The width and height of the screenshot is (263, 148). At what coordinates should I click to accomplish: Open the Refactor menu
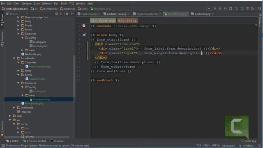coord(47,3)
